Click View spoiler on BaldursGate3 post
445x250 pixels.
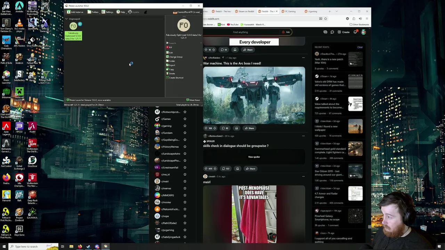[254, 157]
